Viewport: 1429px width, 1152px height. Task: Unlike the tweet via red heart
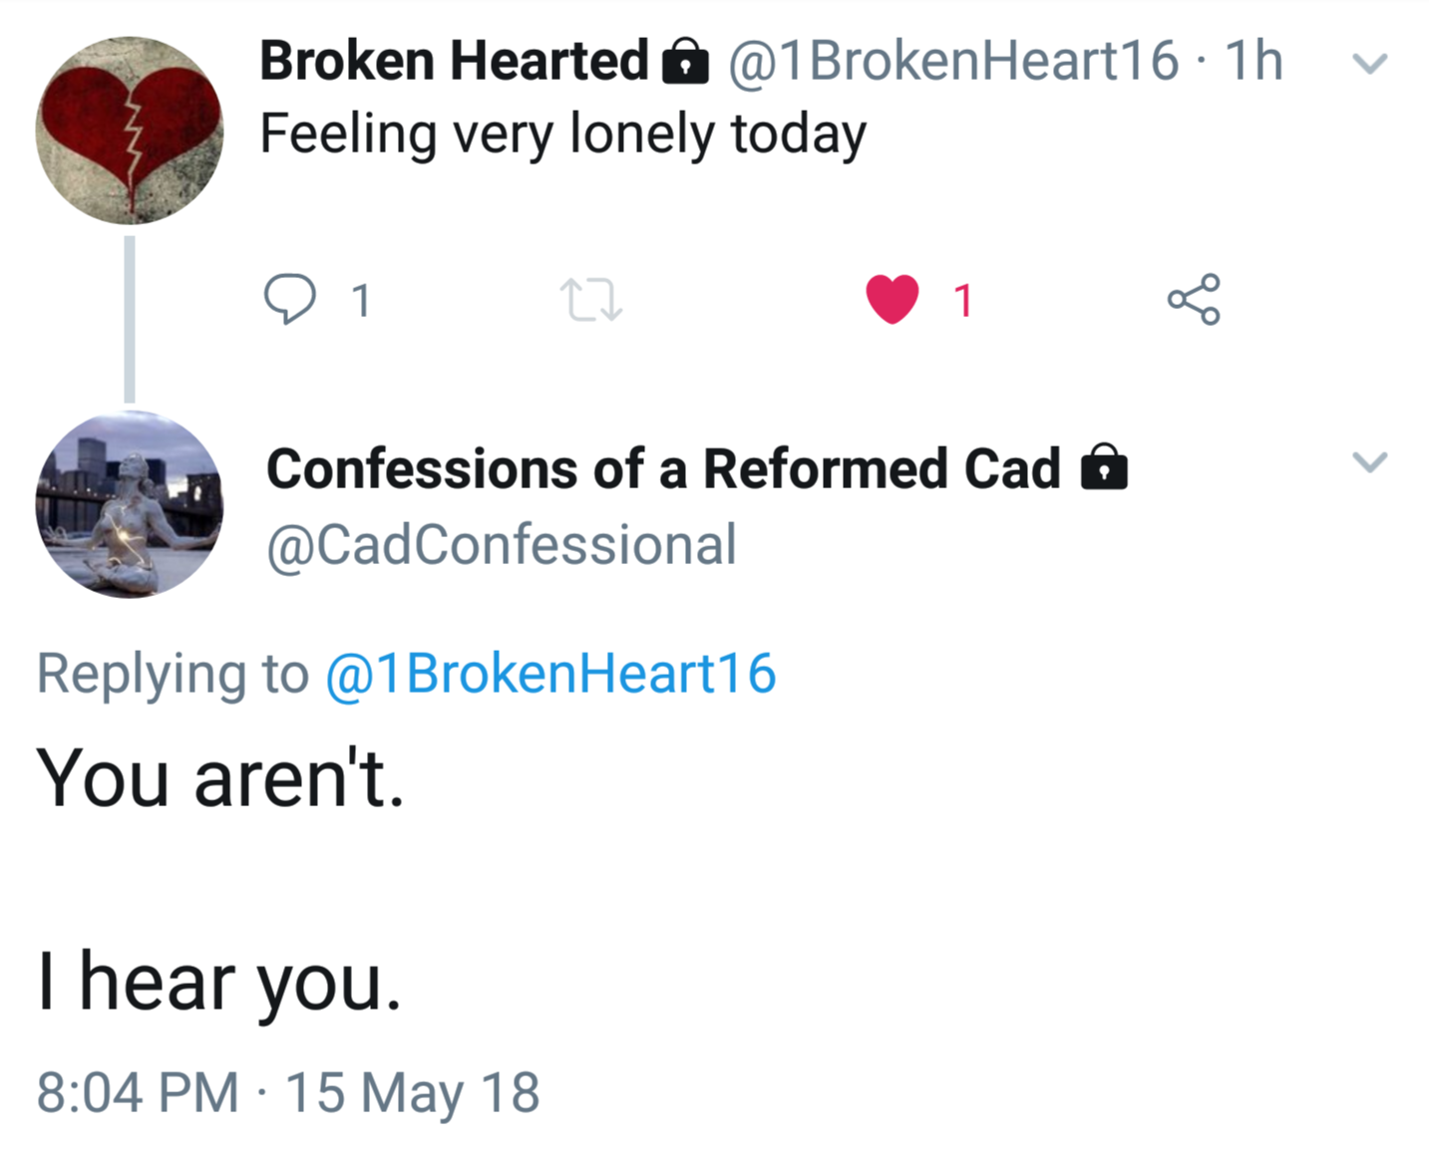[x=892, y=299]
